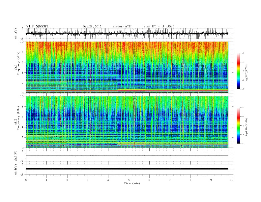This screenshot has height=202, width=261.
Task: Click the "4" frequency tick of the ch.2 spectrogram
Action: coord(23,127)
